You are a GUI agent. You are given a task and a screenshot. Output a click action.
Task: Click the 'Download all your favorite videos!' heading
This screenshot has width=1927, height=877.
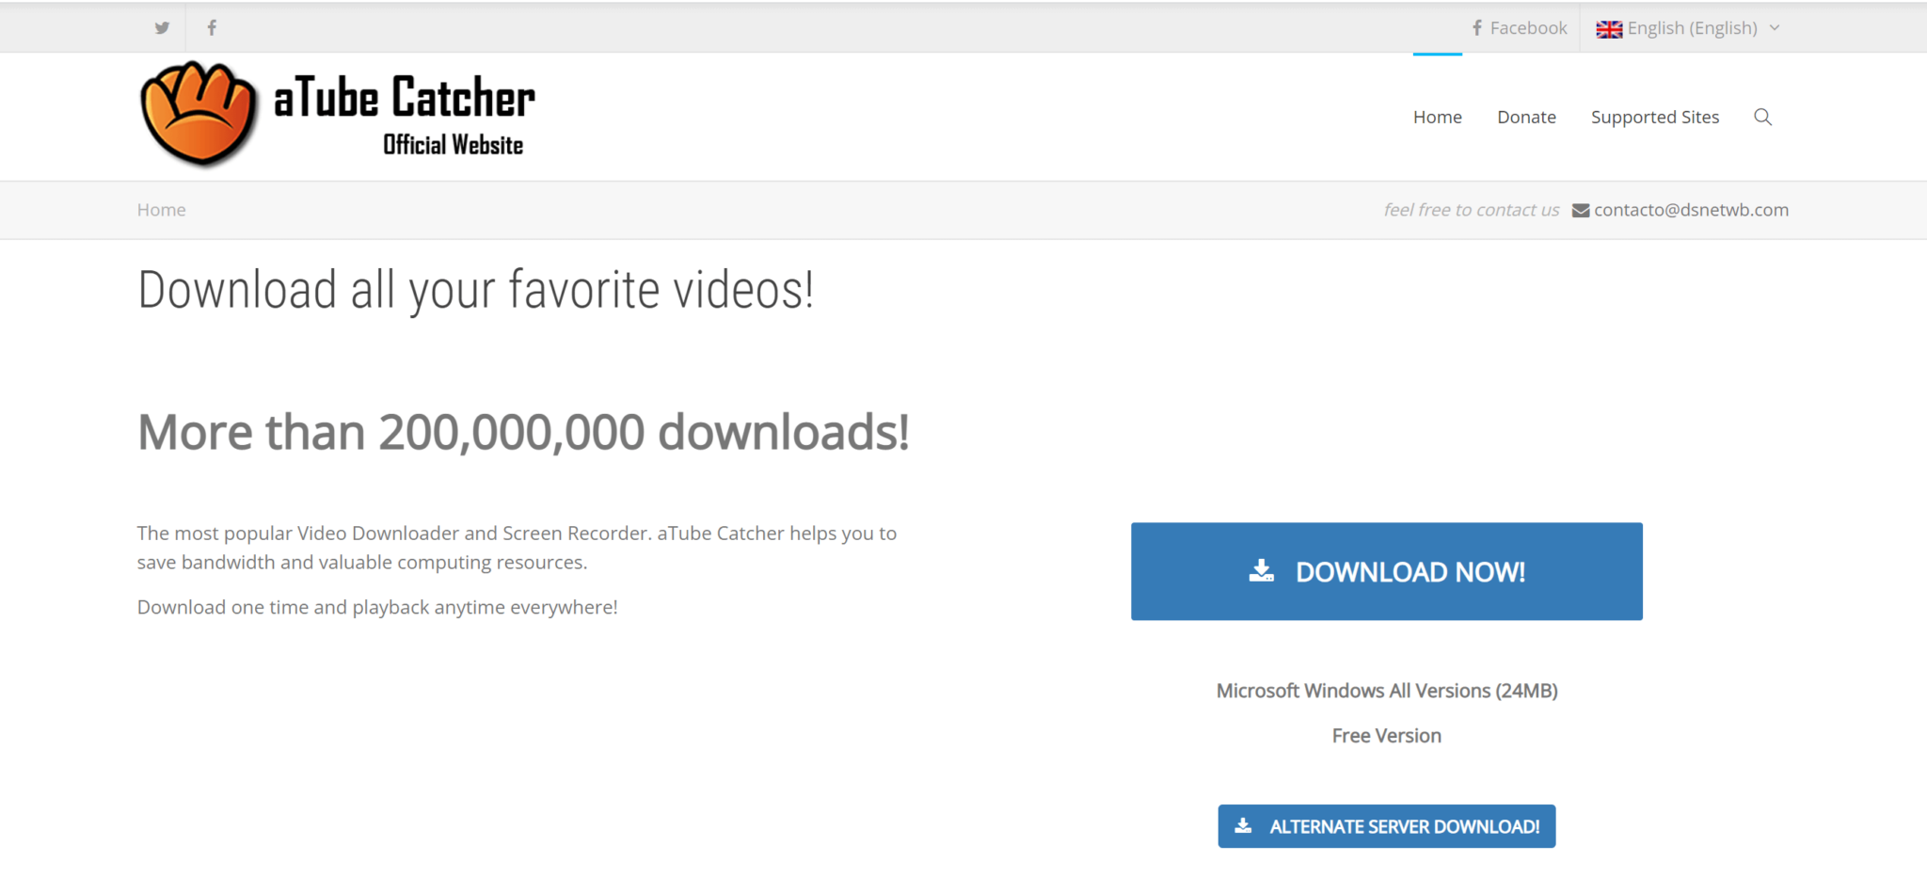click(x=475, y=290)
